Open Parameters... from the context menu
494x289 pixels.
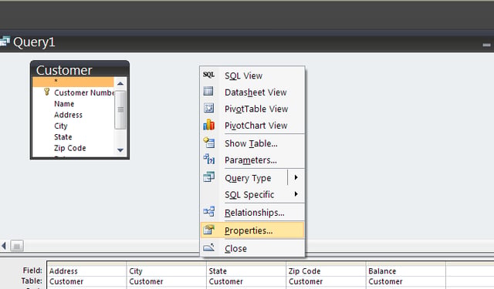(252, 160)
